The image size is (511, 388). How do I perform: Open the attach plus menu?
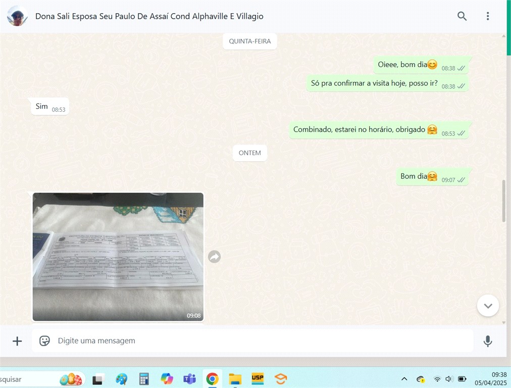(17, 341)
